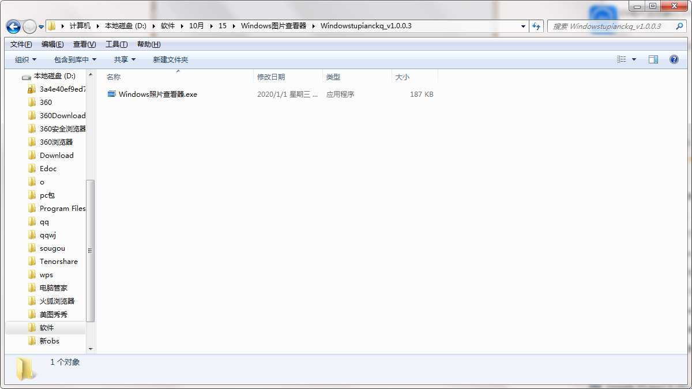The height and width of the screenshot is (389, 692).
Task: Go back with the blue Back arrow
Action: click(13, 27)
